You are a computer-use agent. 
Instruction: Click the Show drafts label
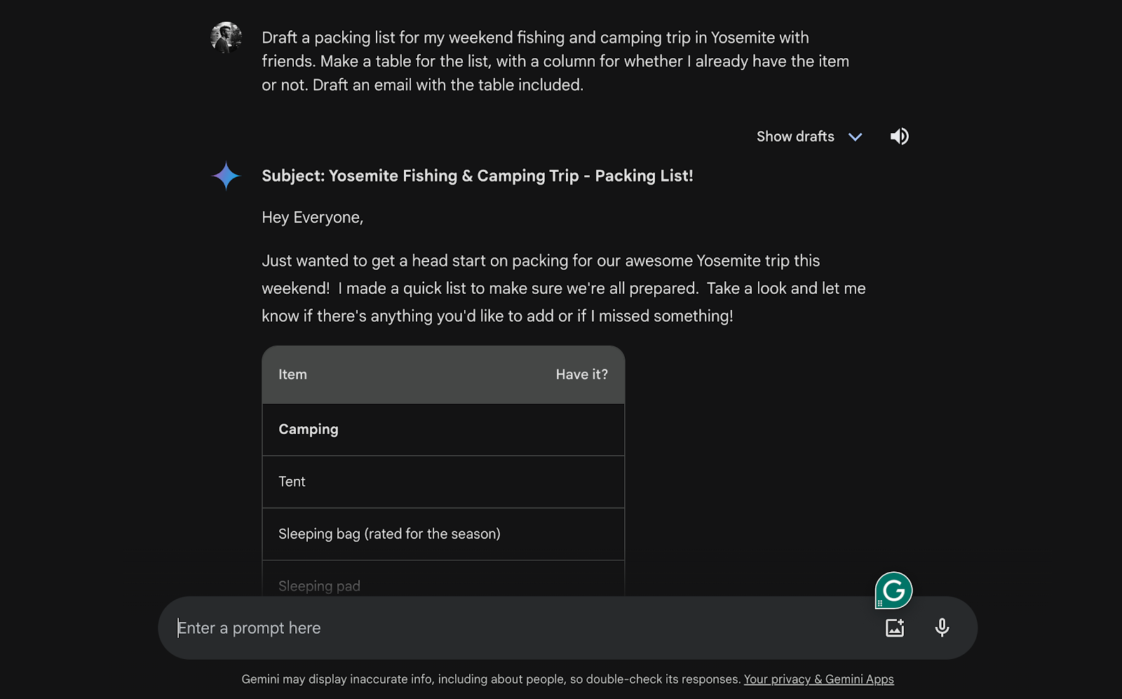(795, 137)
